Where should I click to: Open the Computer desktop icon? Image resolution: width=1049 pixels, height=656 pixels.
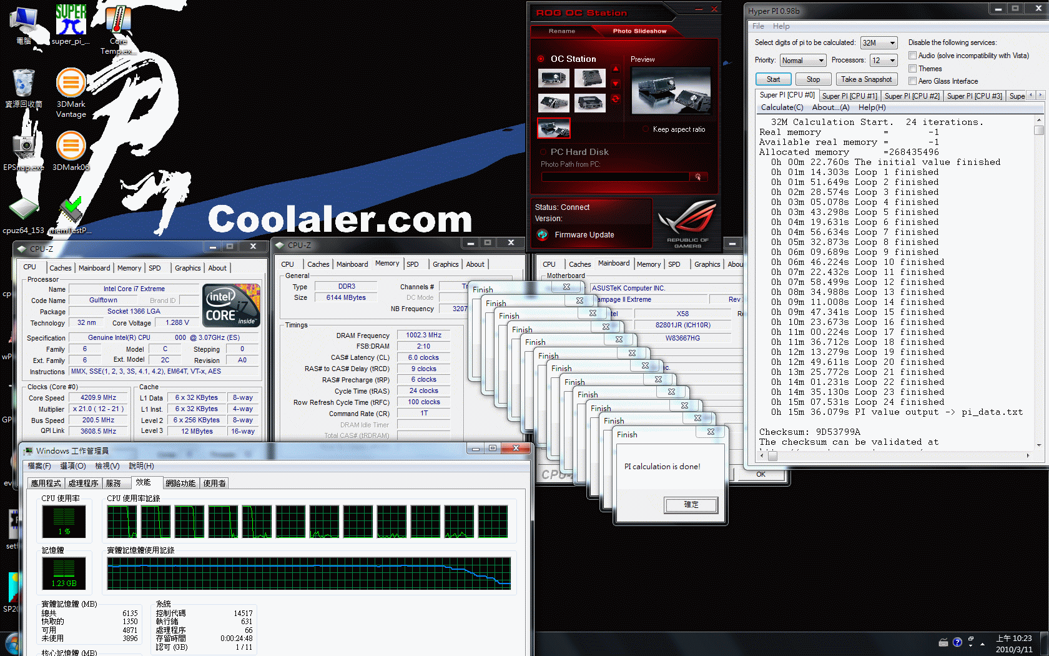coord(24,25)
